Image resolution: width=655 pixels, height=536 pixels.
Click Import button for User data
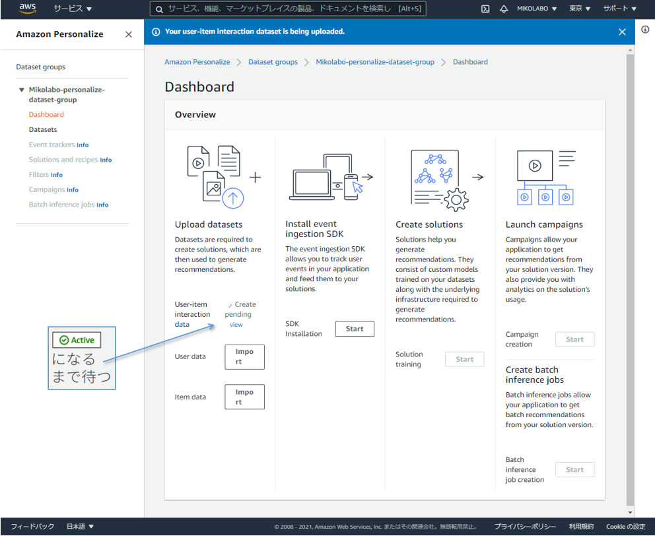pos(244,356)
